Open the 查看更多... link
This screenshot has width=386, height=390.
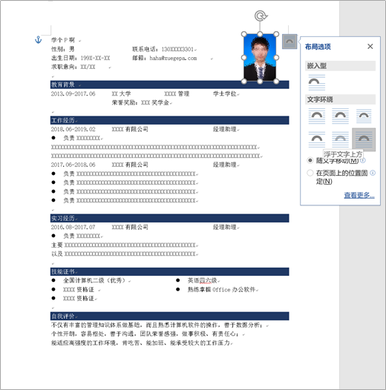[x=359, y=195]
